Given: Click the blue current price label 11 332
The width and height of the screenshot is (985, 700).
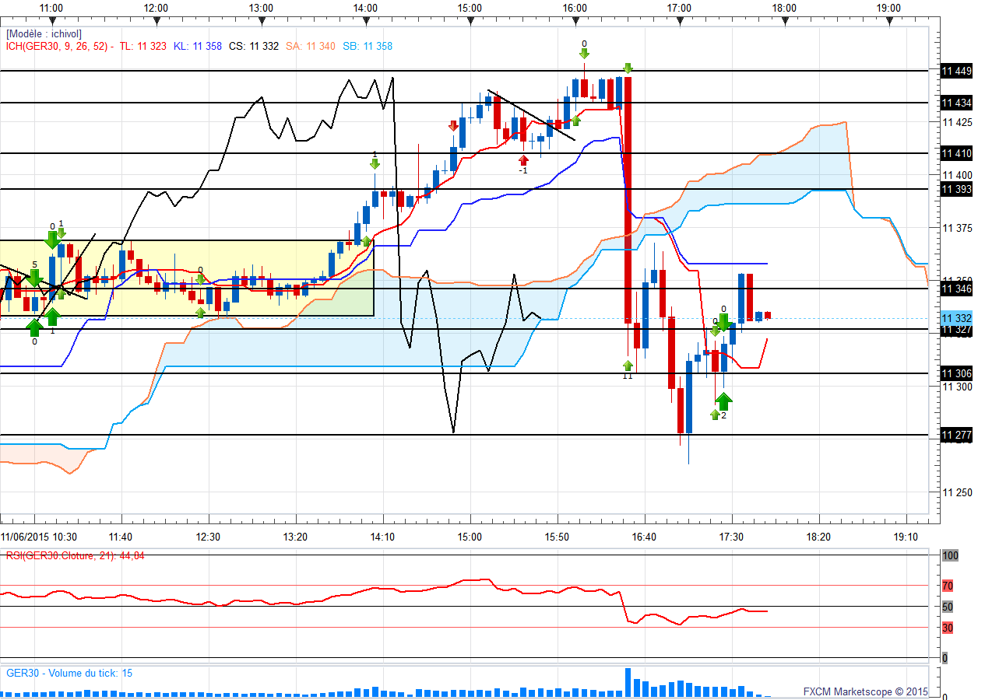Looking at the screenshot, I should (x=956, y=318).
